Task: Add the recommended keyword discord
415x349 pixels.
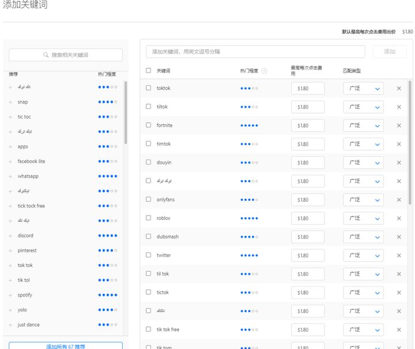Action: click(x=10, y=236)
